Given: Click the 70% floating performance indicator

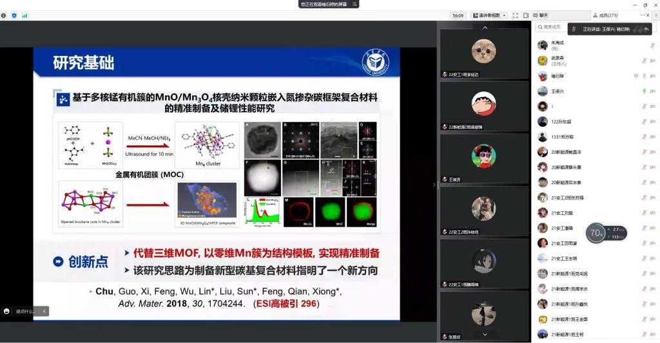Looking at the screenshot, I should pos(596,232).
